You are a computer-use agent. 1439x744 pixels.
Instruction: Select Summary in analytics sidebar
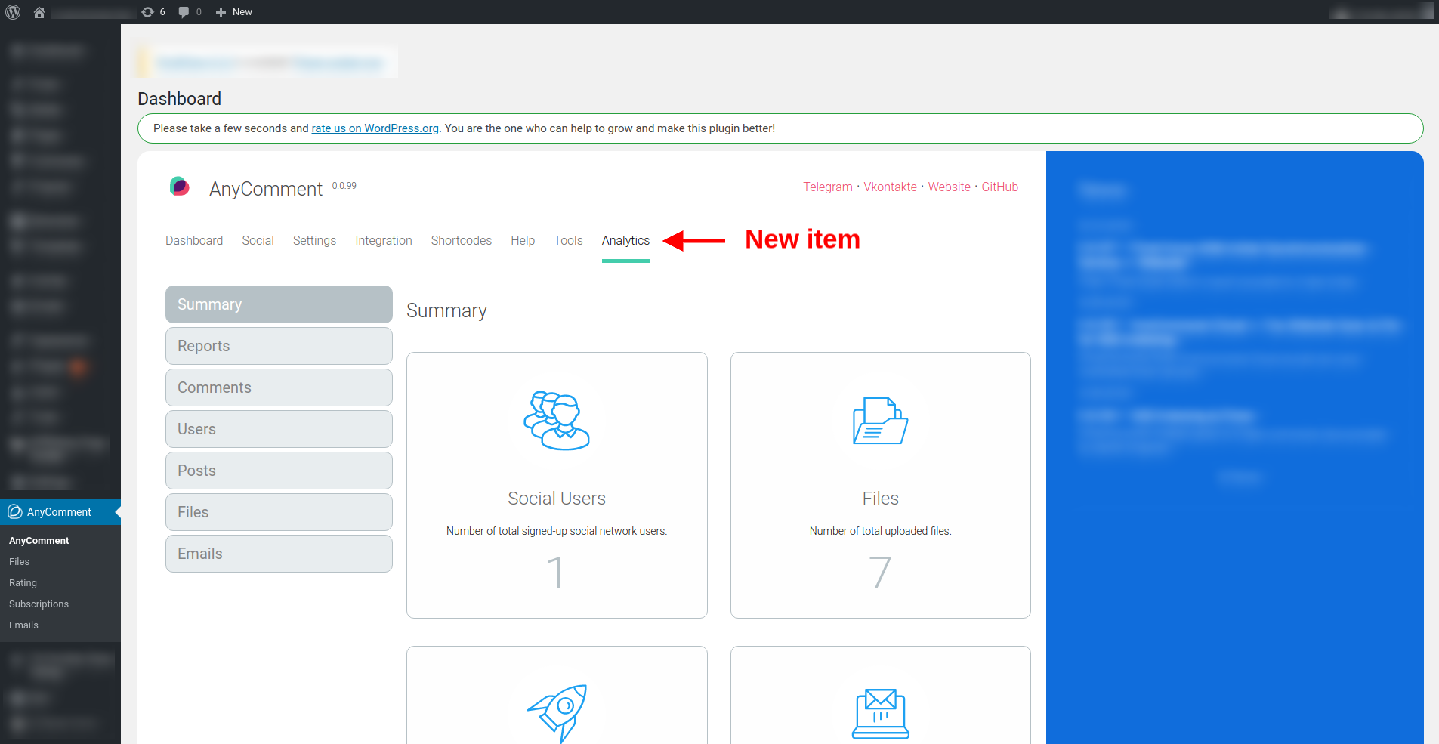click(x=279, y=304)
